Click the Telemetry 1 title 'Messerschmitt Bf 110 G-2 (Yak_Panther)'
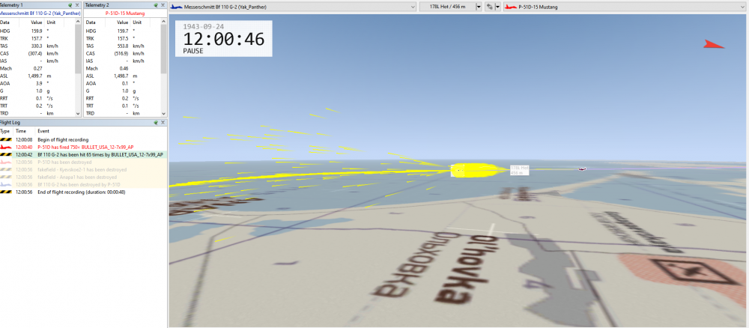This screenshot has height=328, width=749. click(x=40, y=13)
